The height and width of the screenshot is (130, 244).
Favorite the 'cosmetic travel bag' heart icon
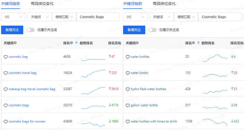point(6,73)
